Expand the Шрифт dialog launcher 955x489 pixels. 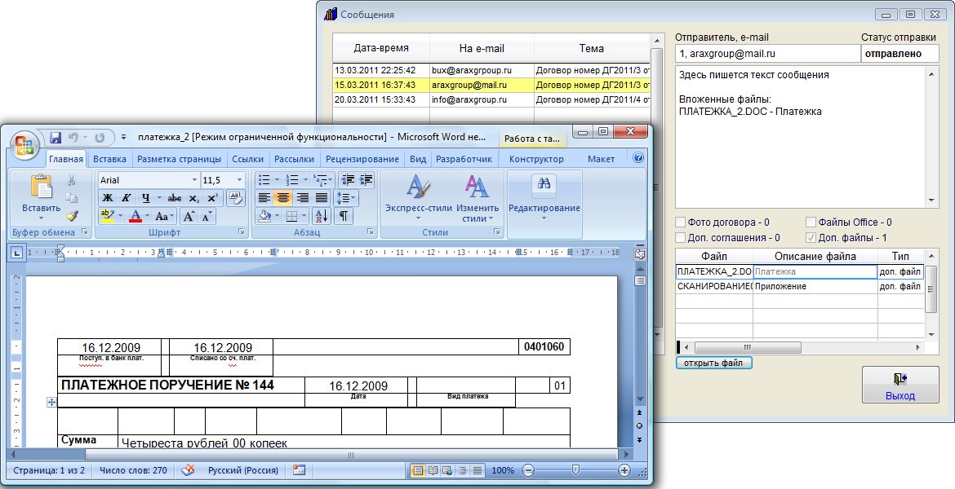coord(242,232)
